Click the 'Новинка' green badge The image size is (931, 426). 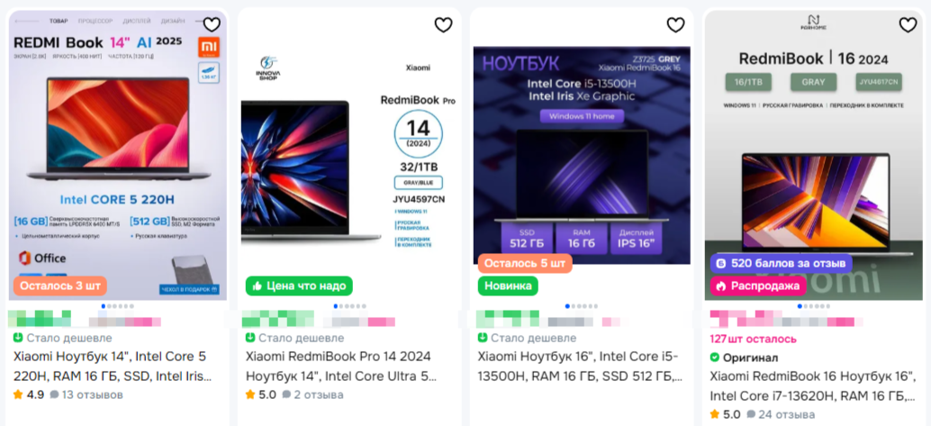[508, 286]
